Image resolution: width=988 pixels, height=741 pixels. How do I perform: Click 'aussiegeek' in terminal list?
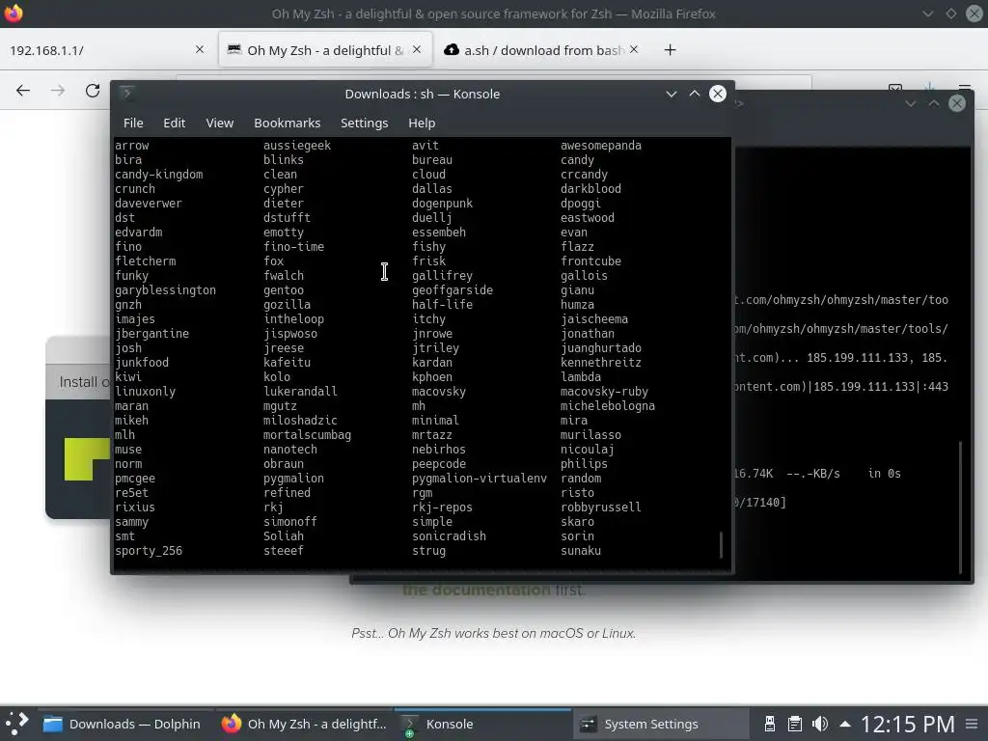click(297, 146)
